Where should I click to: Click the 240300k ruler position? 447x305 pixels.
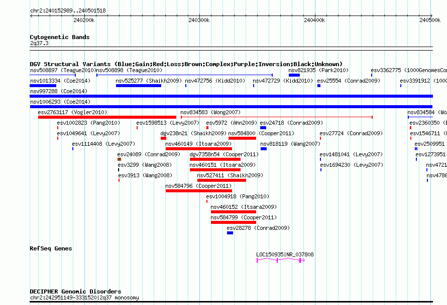(199, 20)
